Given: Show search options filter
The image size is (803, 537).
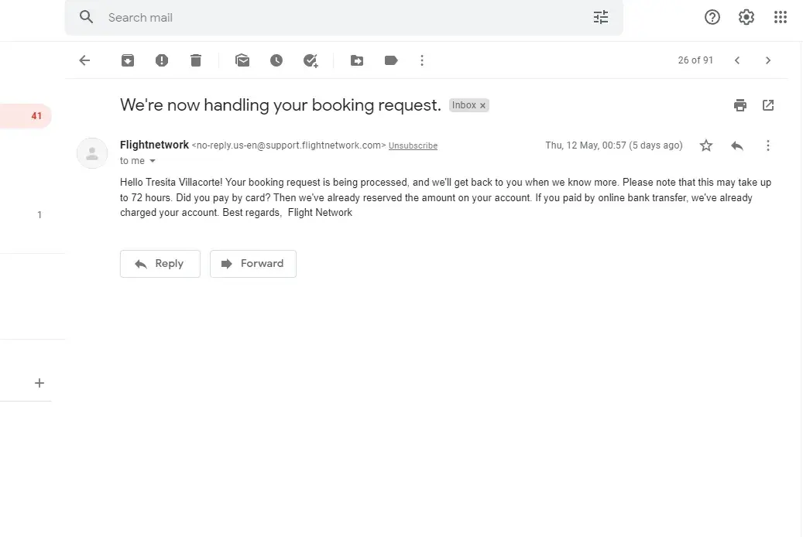Looking at the screenshot, I should [601, 17].
